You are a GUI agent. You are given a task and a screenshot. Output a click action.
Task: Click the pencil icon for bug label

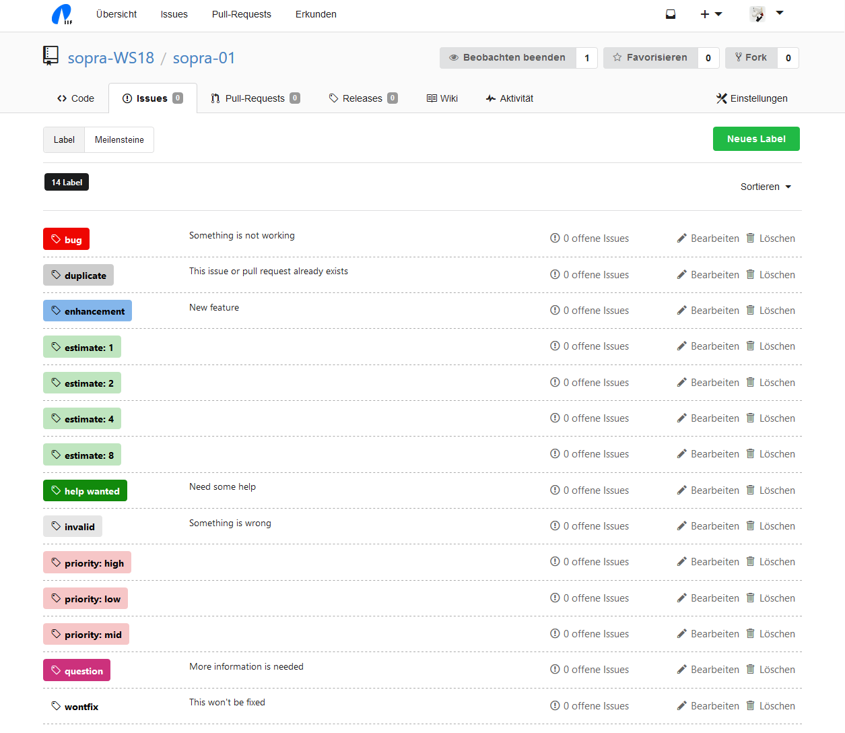coord(681,238)
